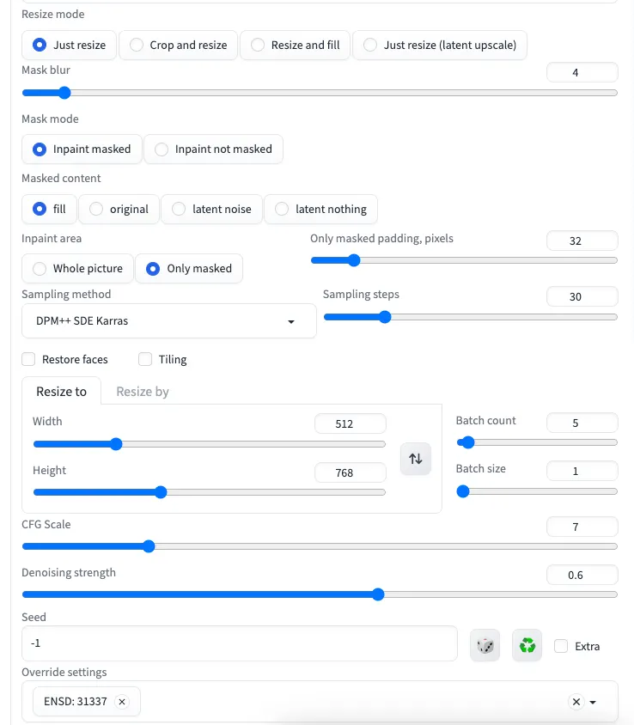Click the CFG Scale slider track
Image resolution: width=634 pixels, height=725 pixels.
pos(319,546)
